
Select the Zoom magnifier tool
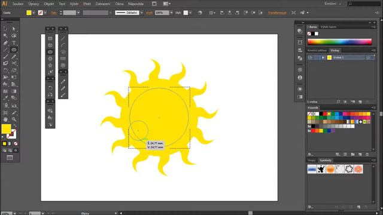[14, 119]
